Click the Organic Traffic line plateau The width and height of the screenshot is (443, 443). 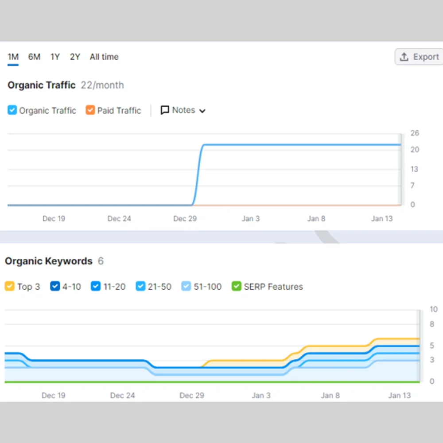301,144
